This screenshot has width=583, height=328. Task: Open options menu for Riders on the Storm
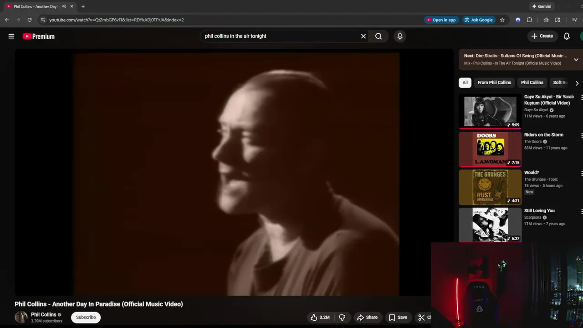(x=581, y=135)
